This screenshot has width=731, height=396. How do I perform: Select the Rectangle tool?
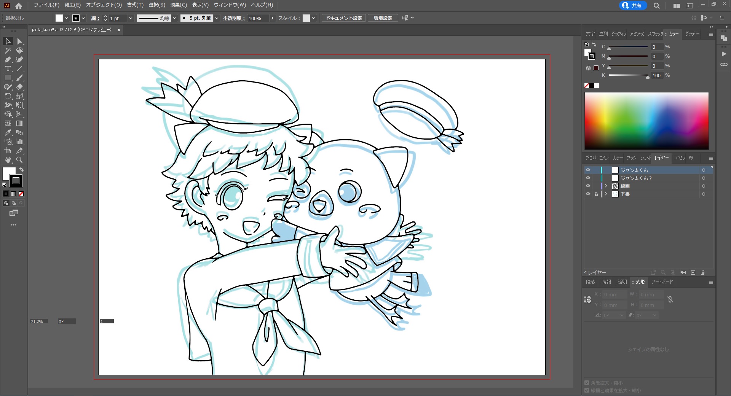[8, 78]
